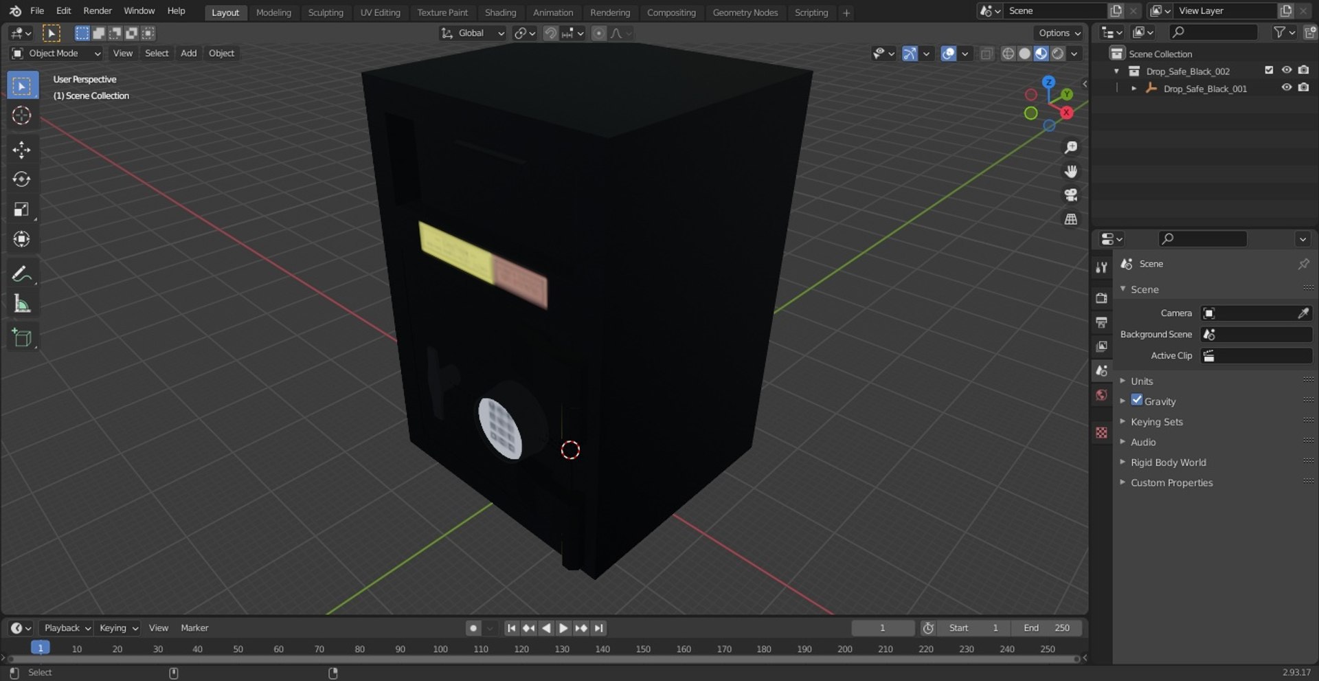Image resolution: width=1319 pixels, height=681 pixels.
Task: Switch to the Geometry Nodes tab
Action: coord(745,12)
